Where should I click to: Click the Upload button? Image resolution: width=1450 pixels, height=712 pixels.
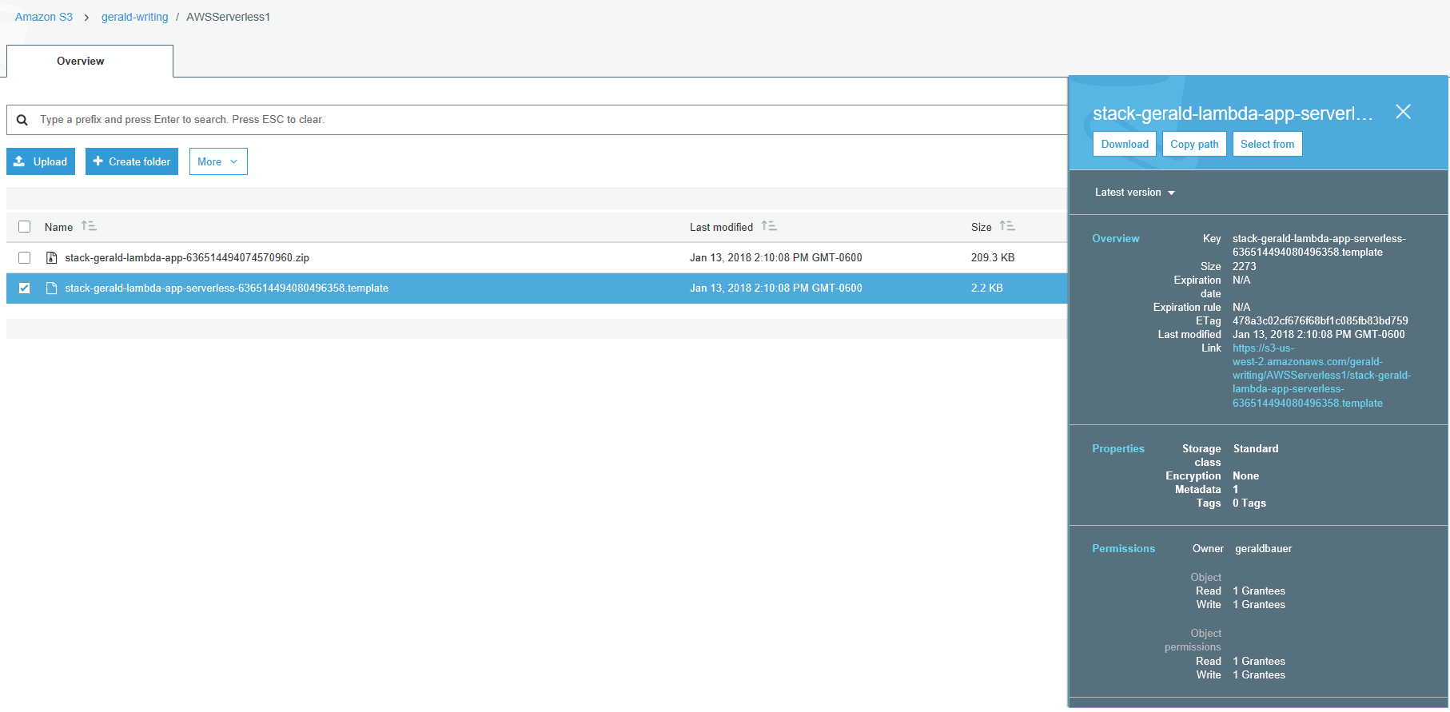pyautogui.click(x=41, y=161)
